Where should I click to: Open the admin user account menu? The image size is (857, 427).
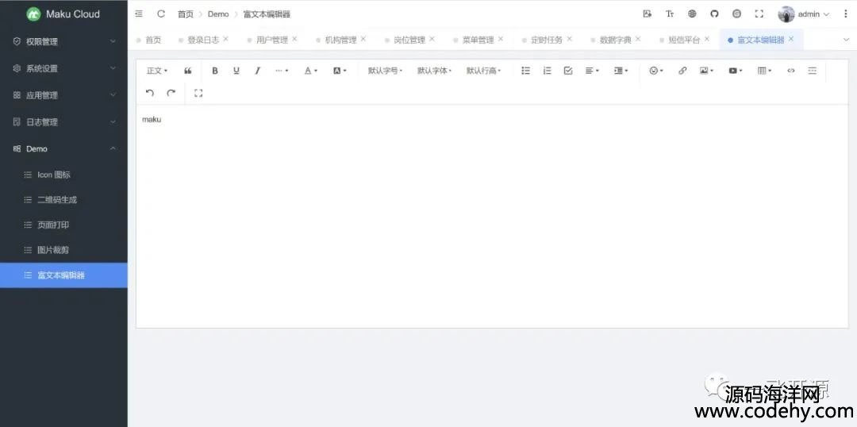pos(804,14)
